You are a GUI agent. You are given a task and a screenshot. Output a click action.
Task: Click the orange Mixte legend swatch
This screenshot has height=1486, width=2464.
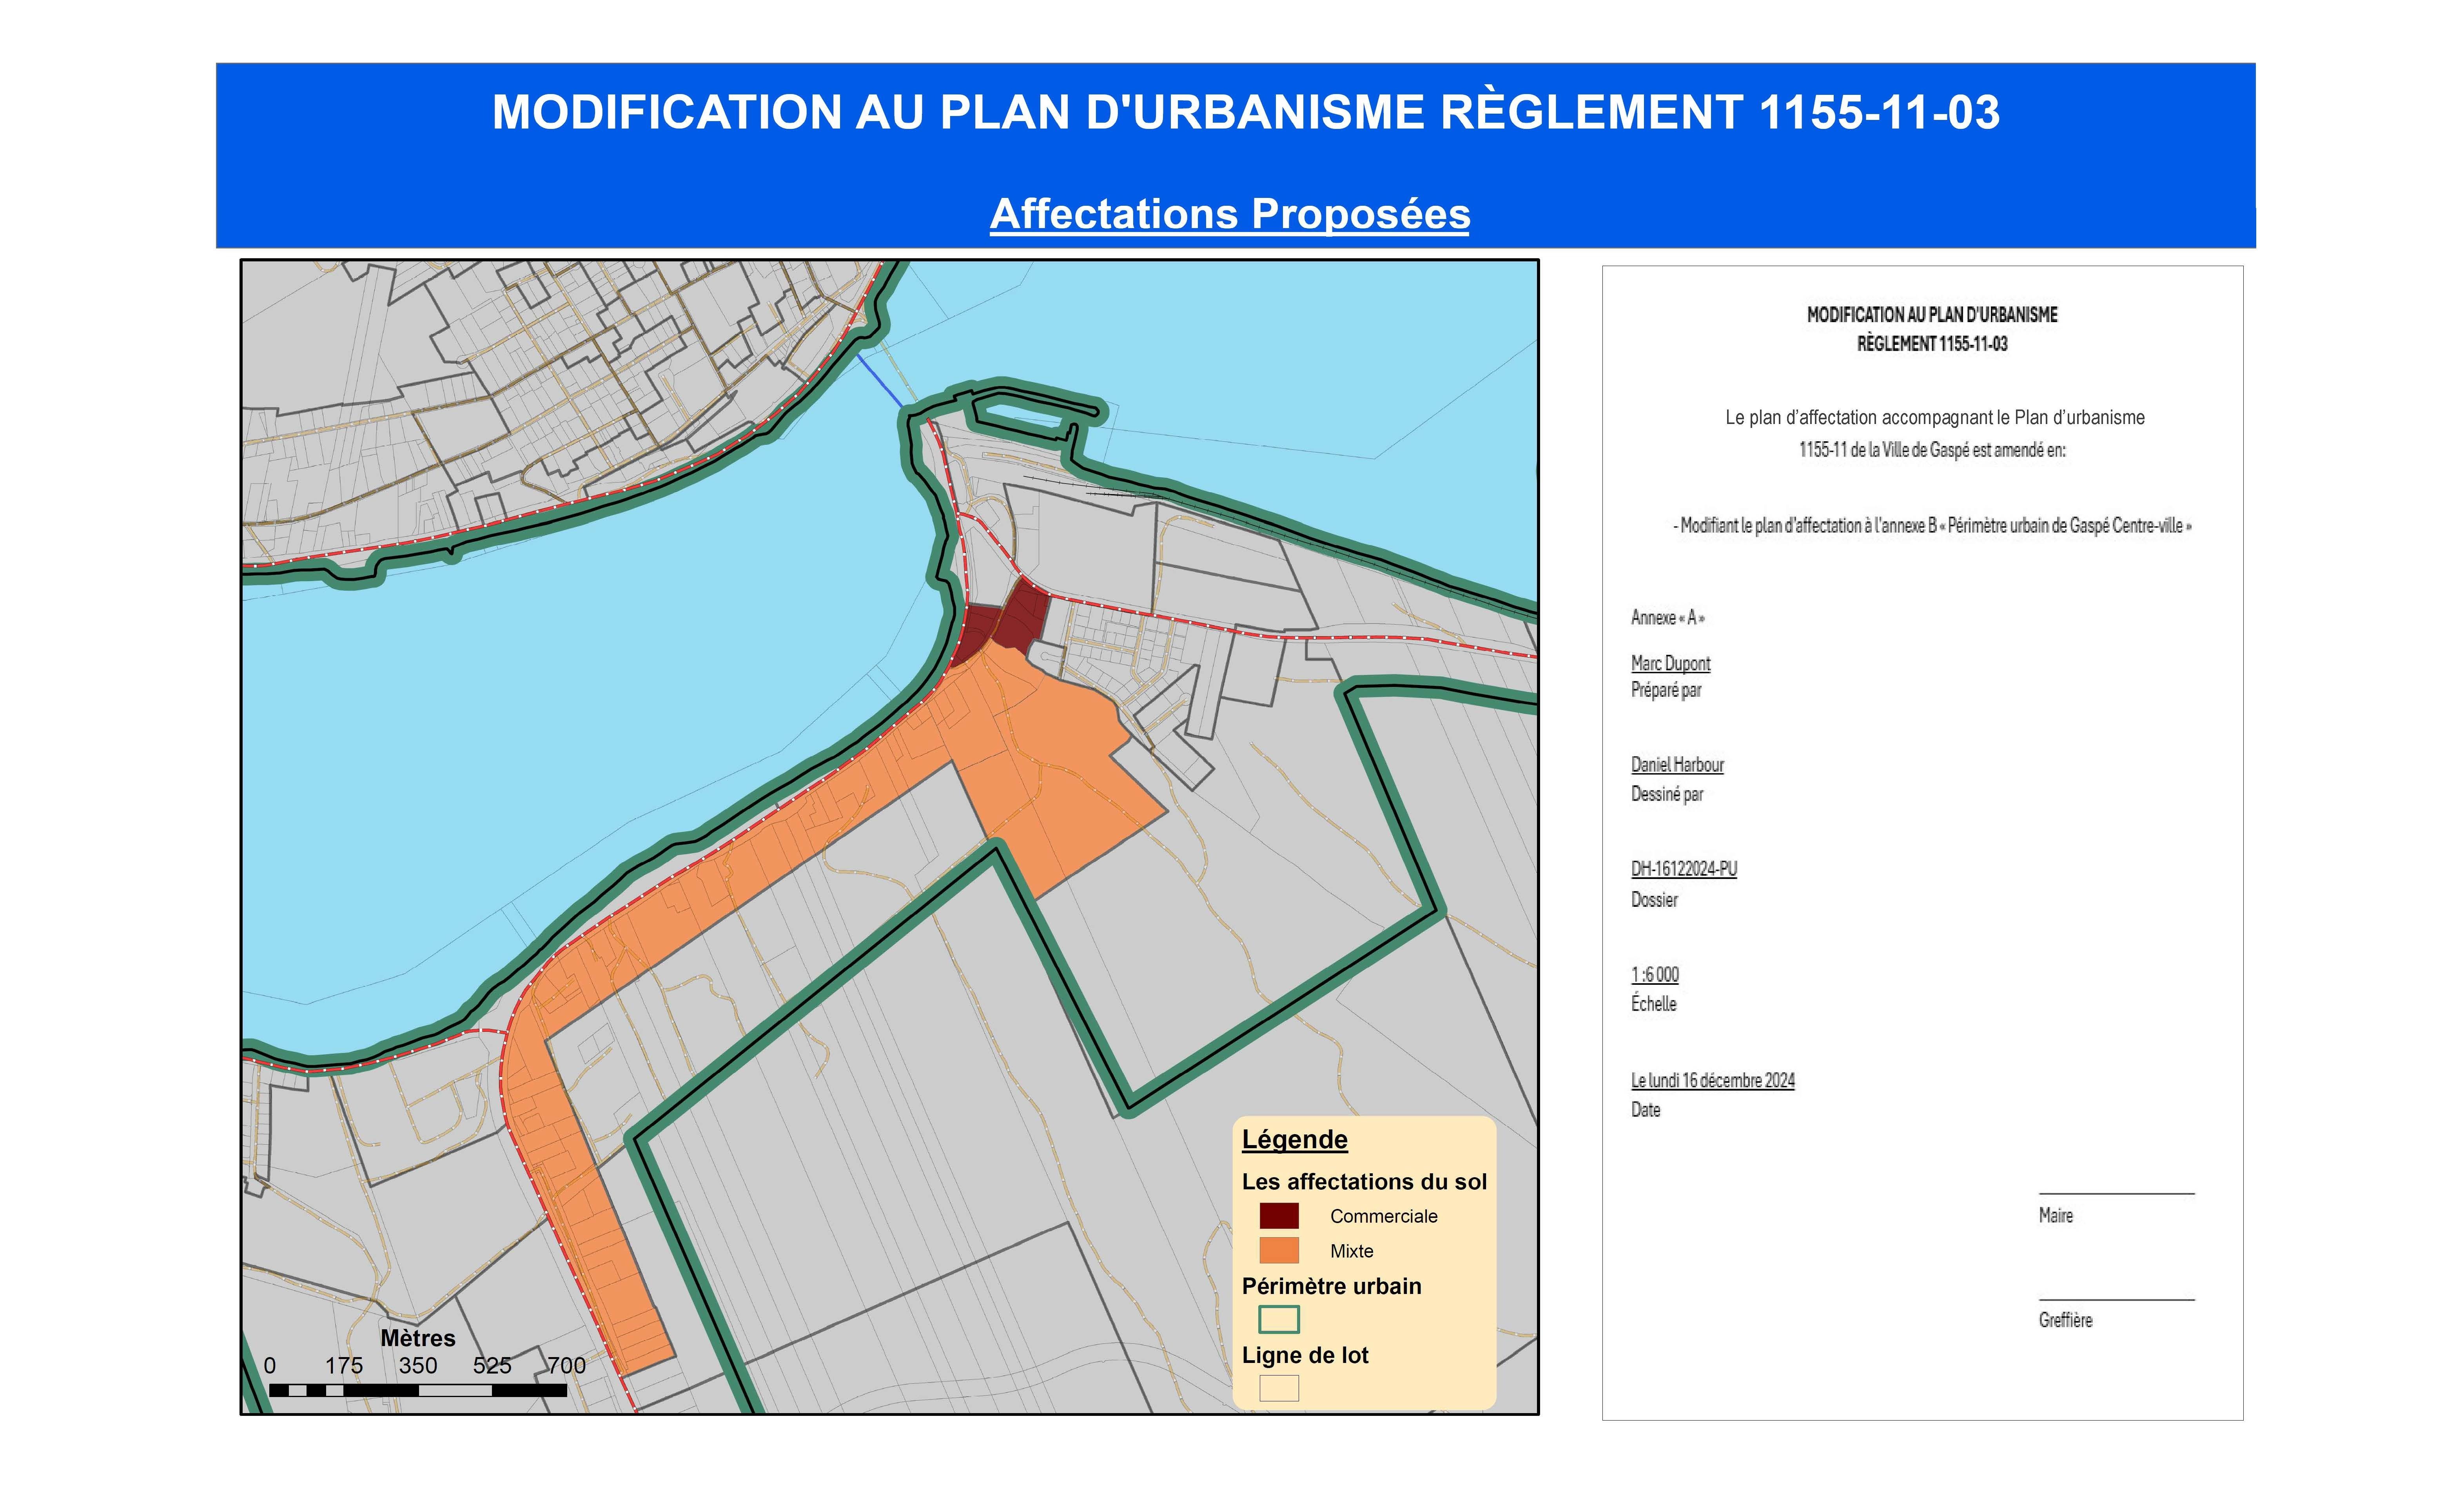point(1279,1251)
